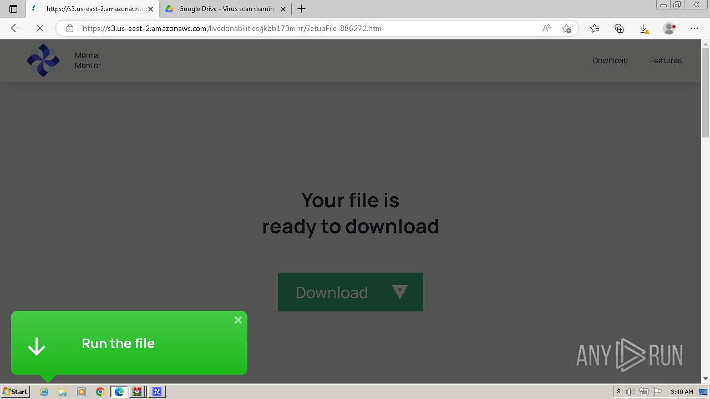
Task: Open the tab actions menu icon
Action: point(13,9)
